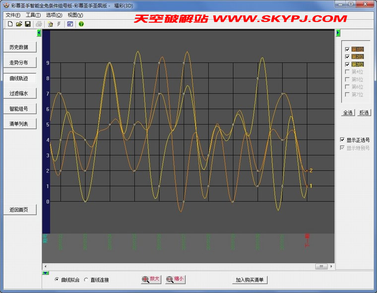Click the green Help question mark icon

[81, 24]
